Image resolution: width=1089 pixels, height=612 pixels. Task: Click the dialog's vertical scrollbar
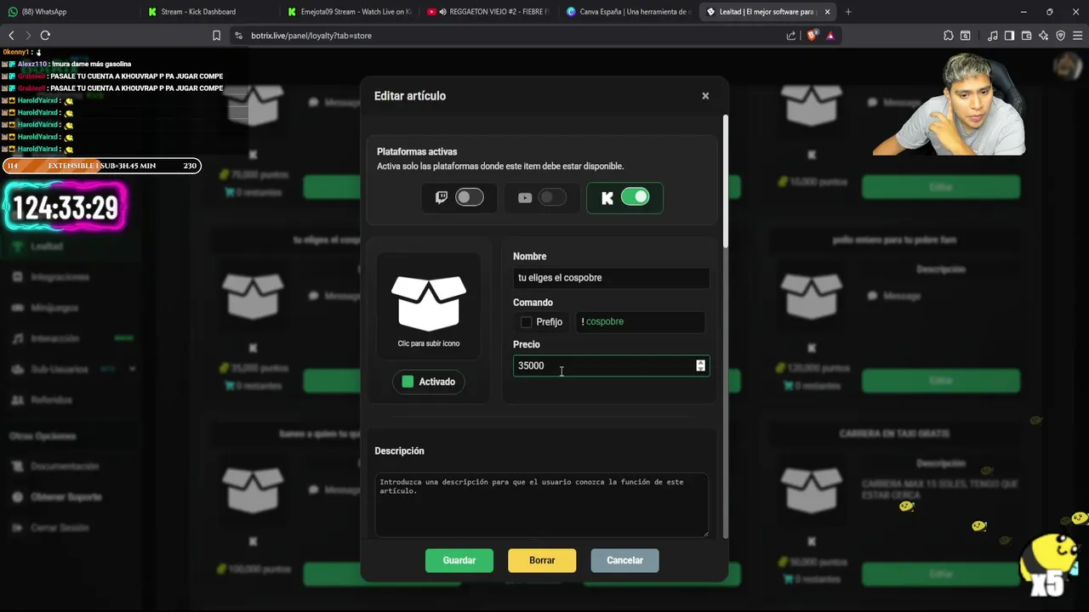[726, 182]
